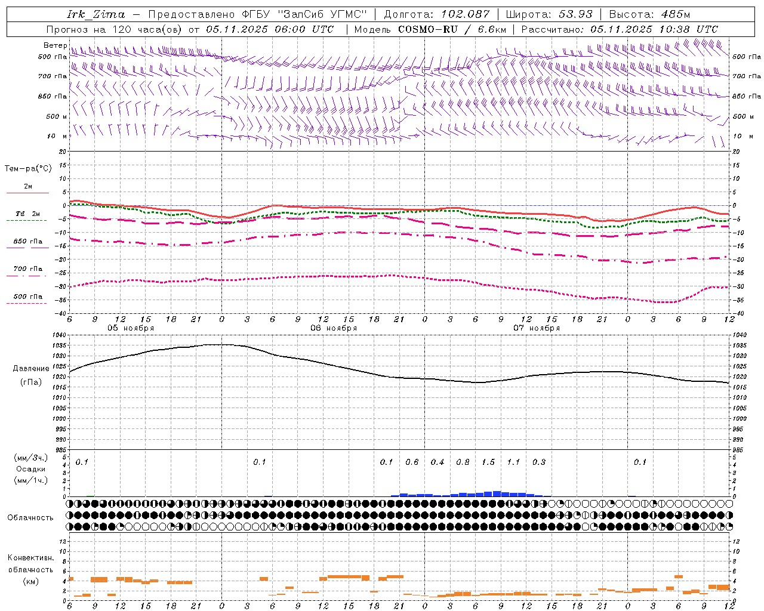Click the Облачность cloud cover label

pyautogui.click(x=30, y=518)
